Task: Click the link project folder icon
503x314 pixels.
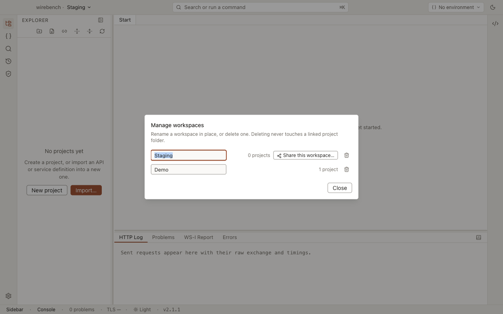Action: (64, 31)
